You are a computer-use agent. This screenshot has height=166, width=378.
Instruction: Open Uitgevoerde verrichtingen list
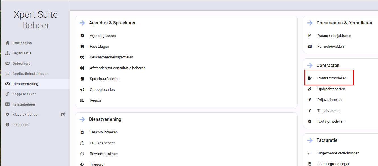coord(338,153)
